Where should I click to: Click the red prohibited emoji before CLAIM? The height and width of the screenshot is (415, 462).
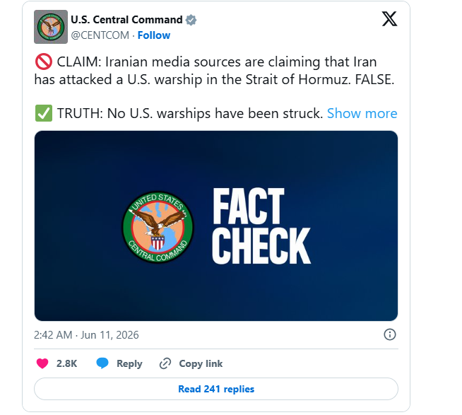coord(44,62)
